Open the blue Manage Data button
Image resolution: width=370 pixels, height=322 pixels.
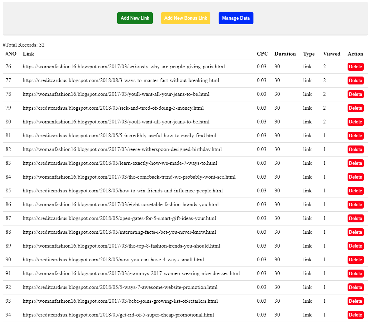pos(236,18)
